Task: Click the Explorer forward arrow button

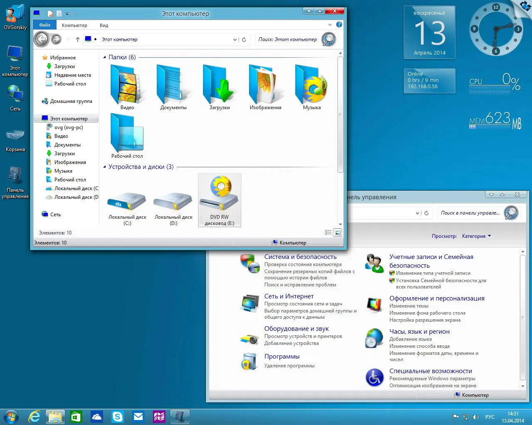Action: point(56,39)
